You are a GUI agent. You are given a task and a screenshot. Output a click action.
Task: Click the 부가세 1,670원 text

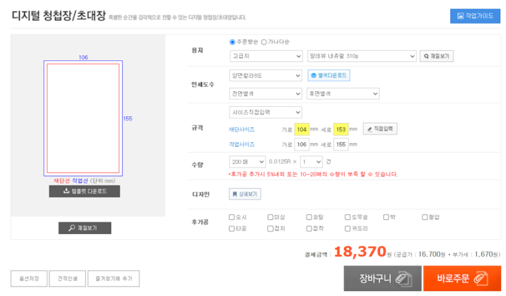click(476, 254)
